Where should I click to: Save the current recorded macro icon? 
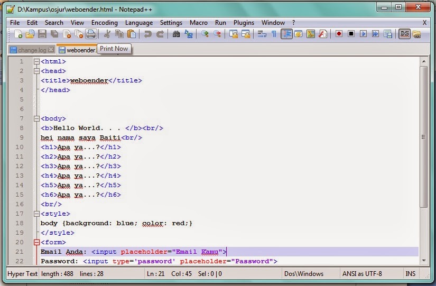coord(387,34)
